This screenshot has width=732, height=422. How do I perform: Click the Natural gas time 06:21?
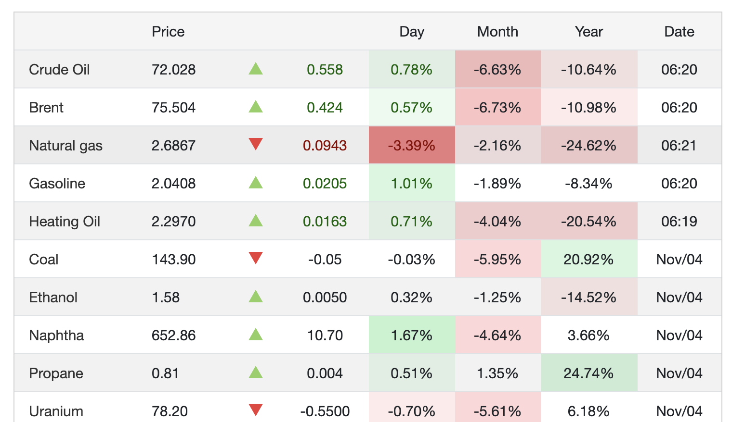coord(679,146)
